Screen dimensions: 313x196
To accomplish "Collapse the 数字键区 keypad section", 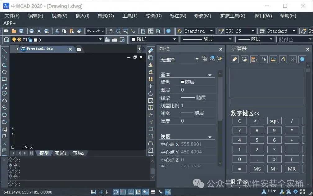I will 245,113.
